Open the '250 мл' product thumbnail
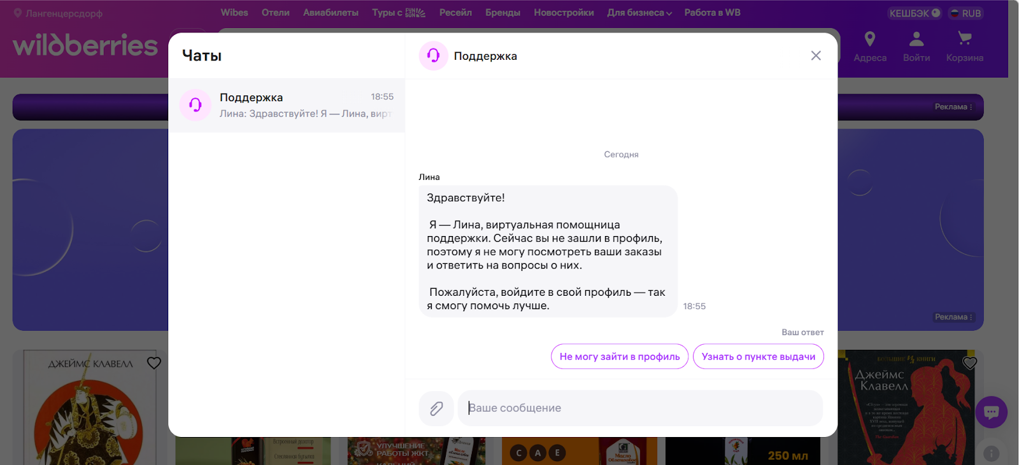 743,451
